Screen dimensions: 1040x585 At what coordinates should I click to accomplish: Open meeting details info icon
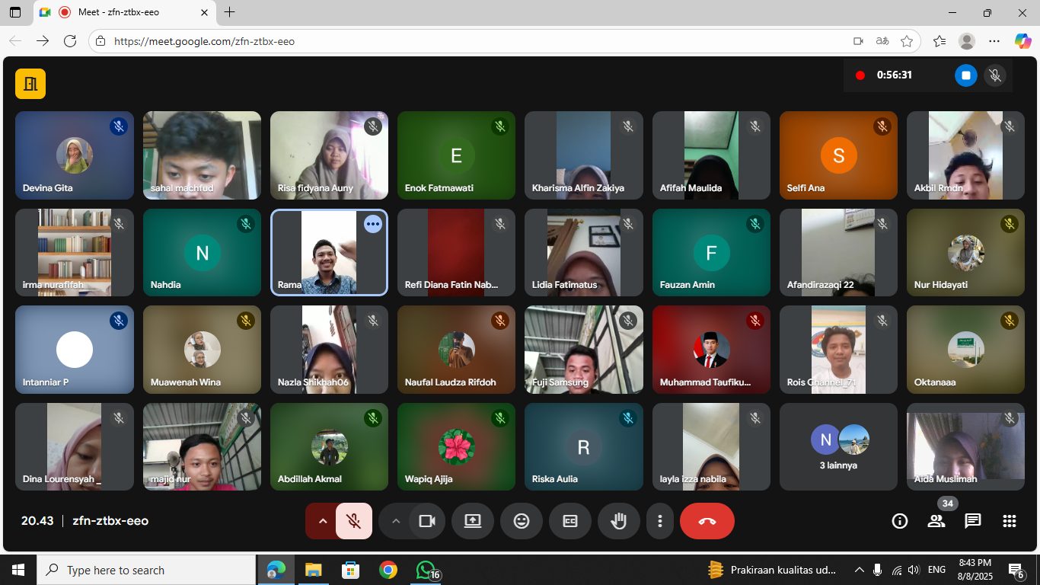tap(900, 521)
